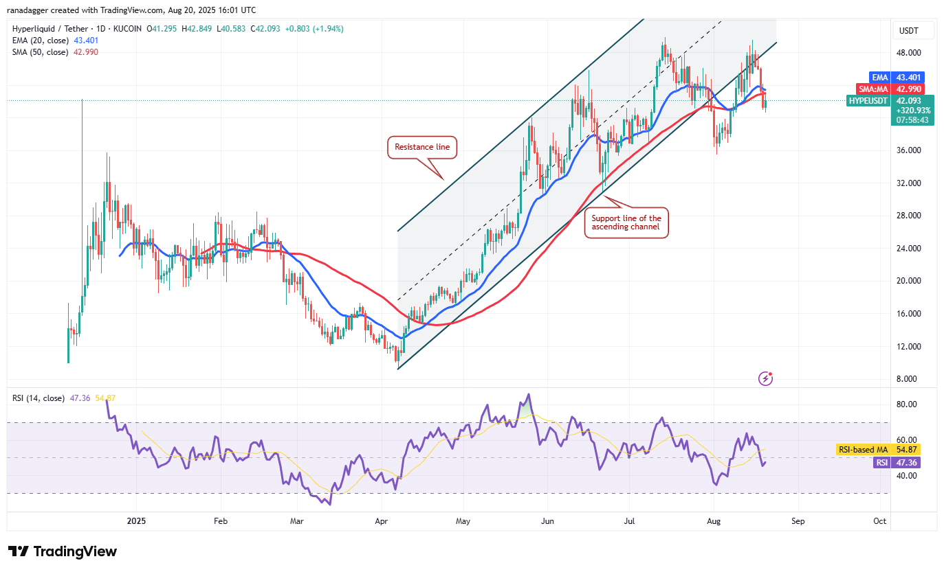Image resolution: width=944 pixels, height=572 pixels.
Task: Select the Support line callout annotation
Action: 626,222
